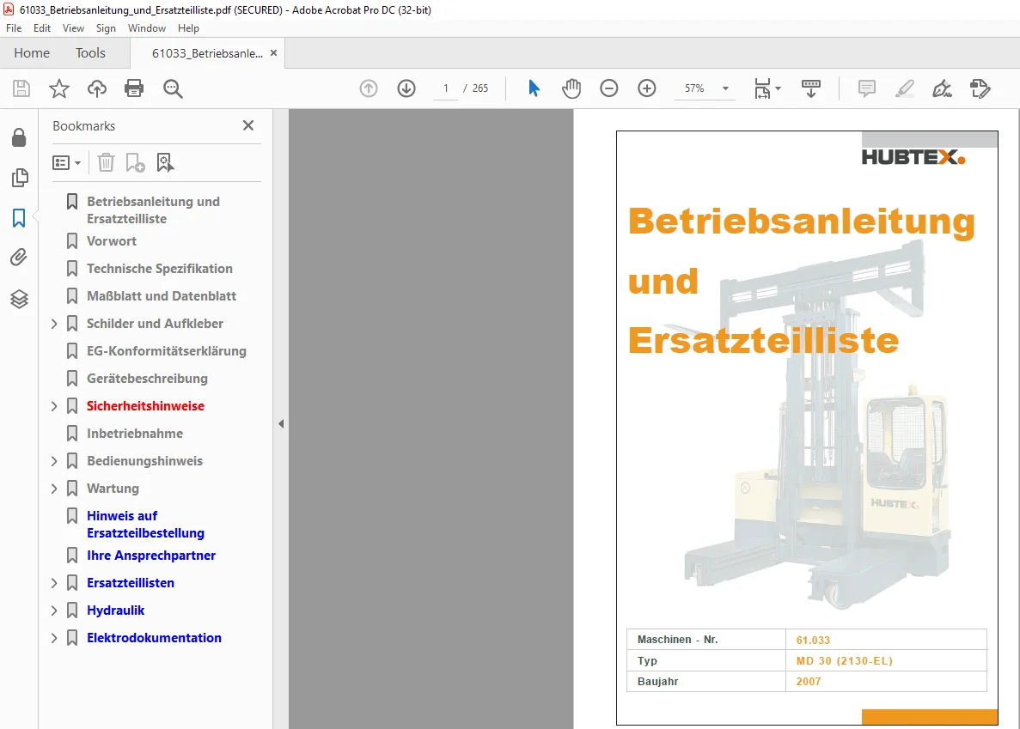Add a new bookmark icon

135,162
